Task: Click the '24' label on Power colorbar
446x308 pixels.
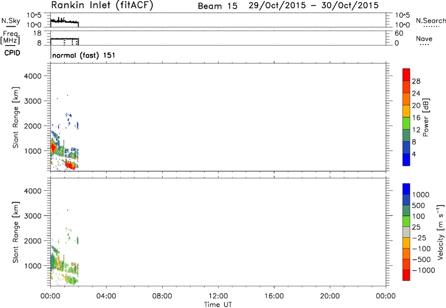Action: (416, 93)
